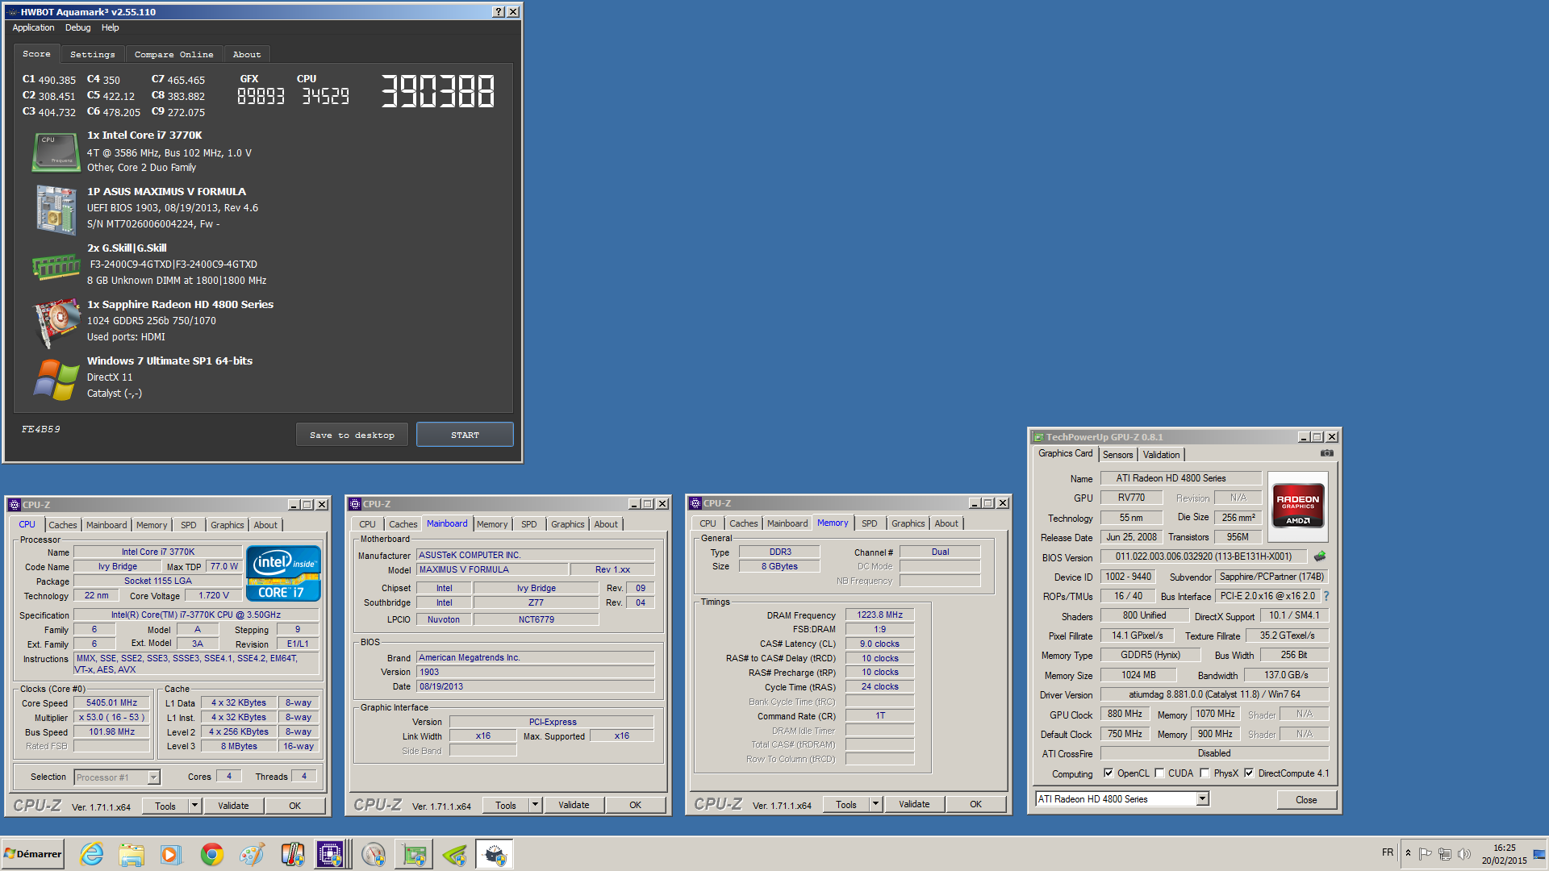Click the help question mark in Aquamark titlebar
The width and height of the screenshot is (1549, 871).
point(499,12)
